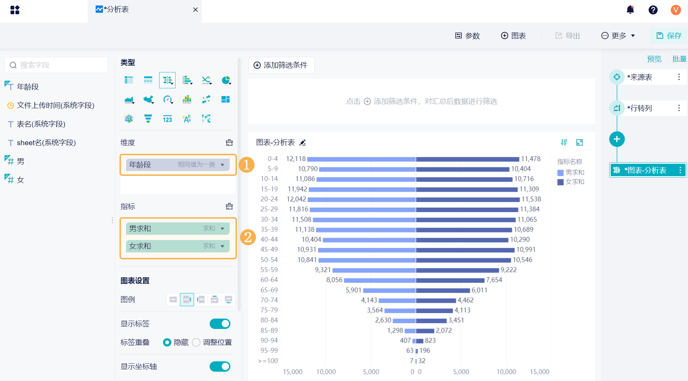Choose the map chart type icon

(148, 100)
